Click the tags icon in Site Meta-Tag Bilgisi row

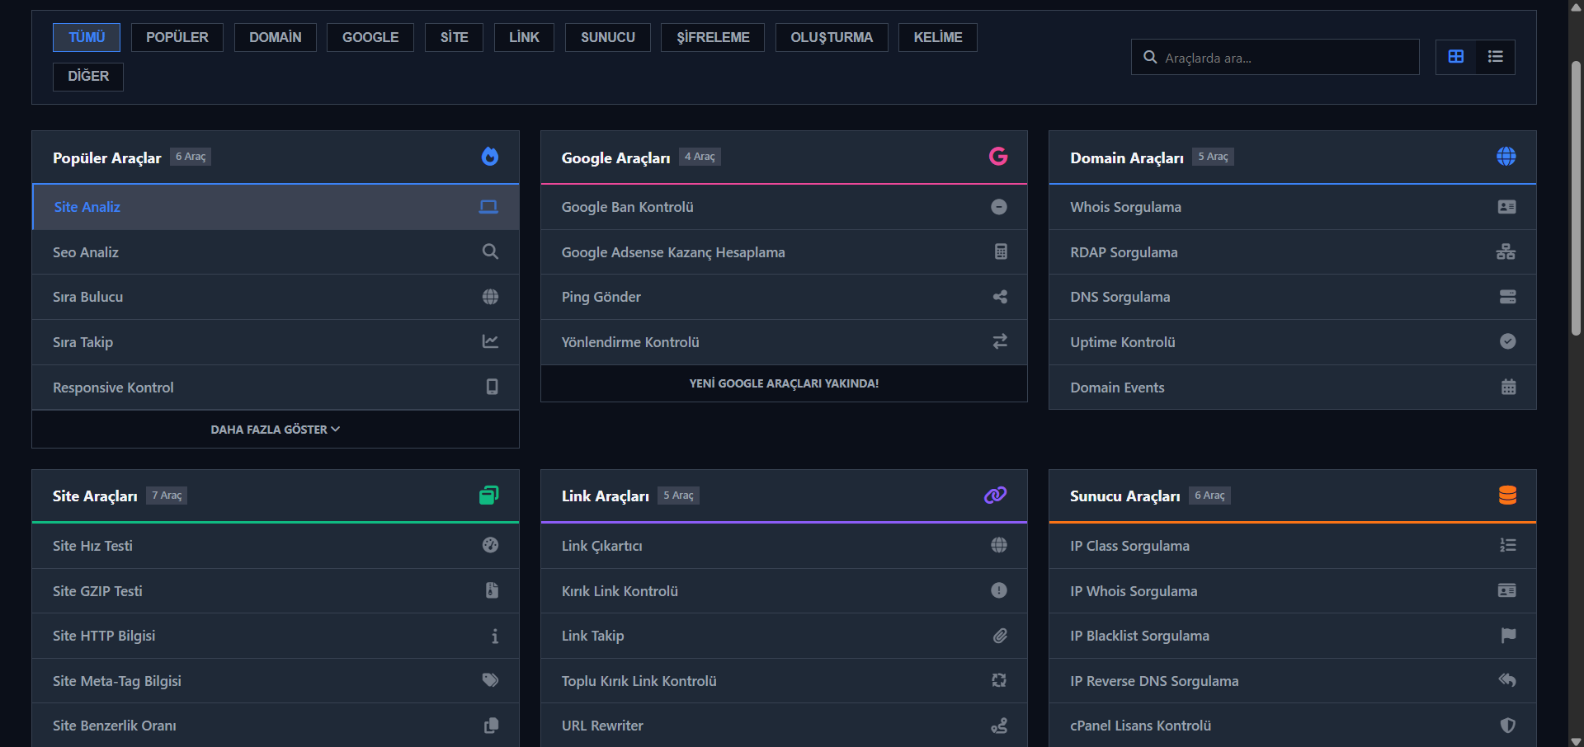point(490,680)
